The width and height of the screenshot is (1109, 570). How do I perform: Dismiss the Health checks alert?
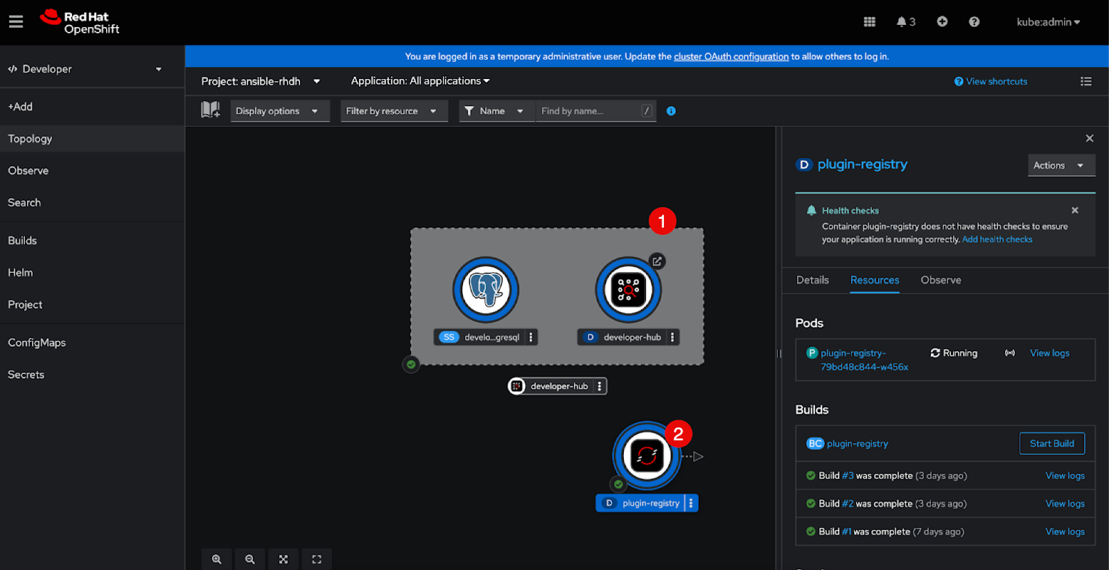(x=1075, y=211)
